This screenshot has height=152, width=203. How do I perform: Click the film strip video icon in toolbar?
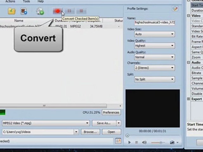coord(24,11)
